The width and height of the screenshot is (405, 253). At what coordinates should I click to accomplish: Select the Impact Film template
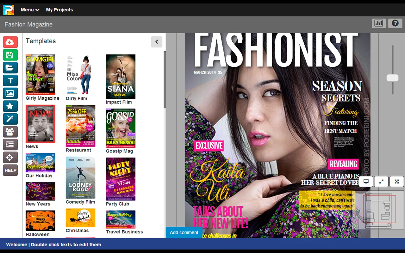click(121, 77)
